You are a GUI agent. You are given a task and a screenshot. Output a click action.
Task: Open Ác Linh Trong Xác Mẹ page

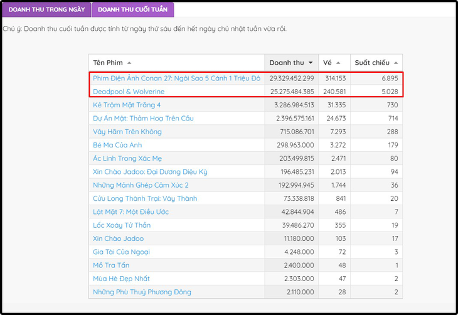click(133, 158)
